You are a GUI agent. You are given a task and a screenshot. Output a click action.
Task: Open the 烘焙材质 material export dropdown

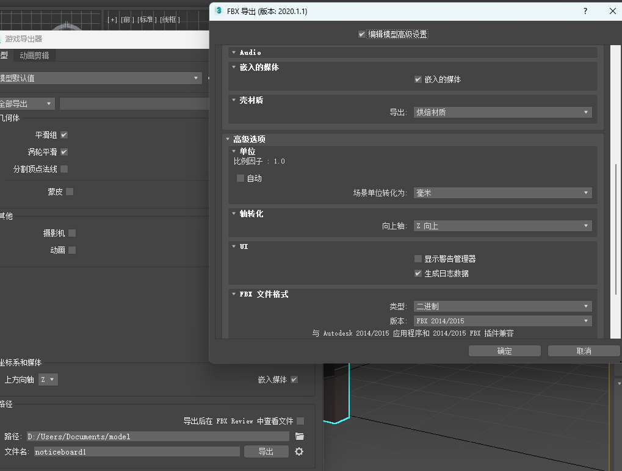(502, 112)
